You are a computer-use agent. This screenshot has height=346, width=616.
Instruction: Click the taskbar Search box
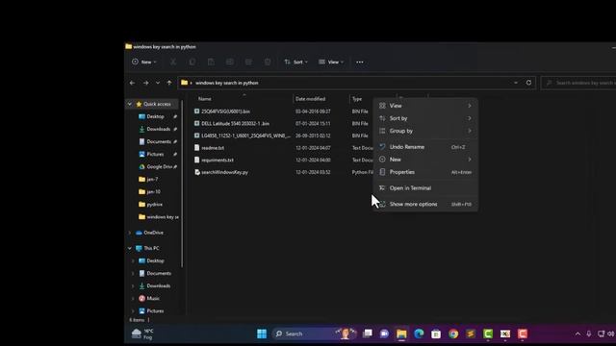pos(315,334)
